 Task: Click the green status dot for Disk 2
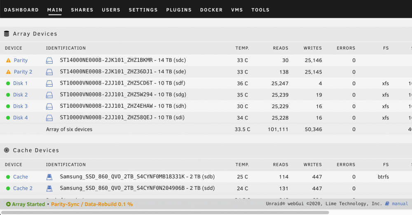point(8,95)
